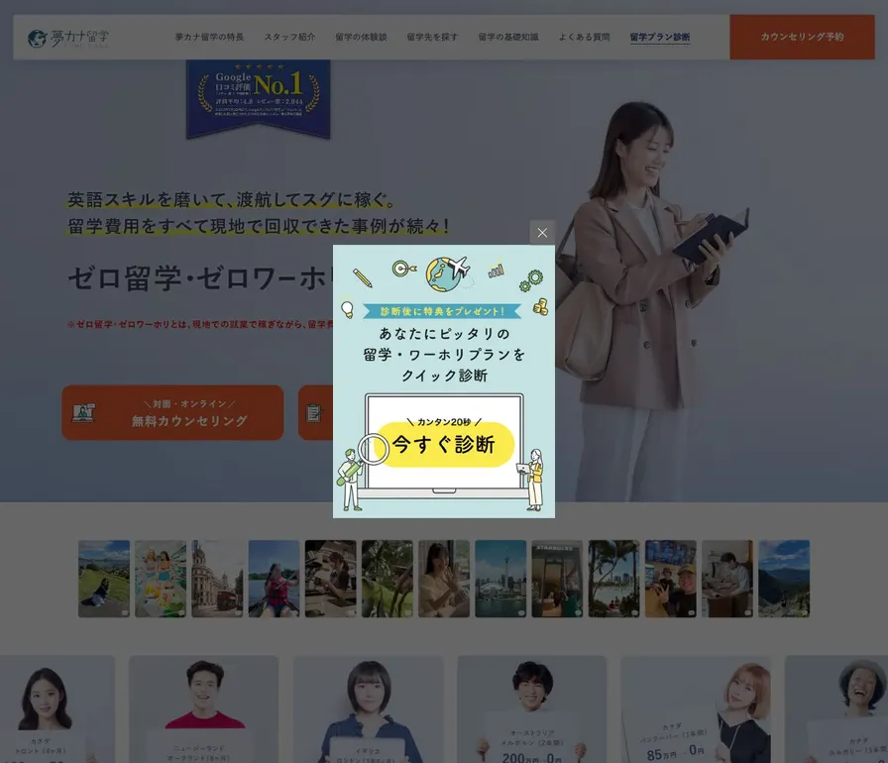Open the カナダ バンクーバー student card
888x763 pixels.
tap(696, 709)
